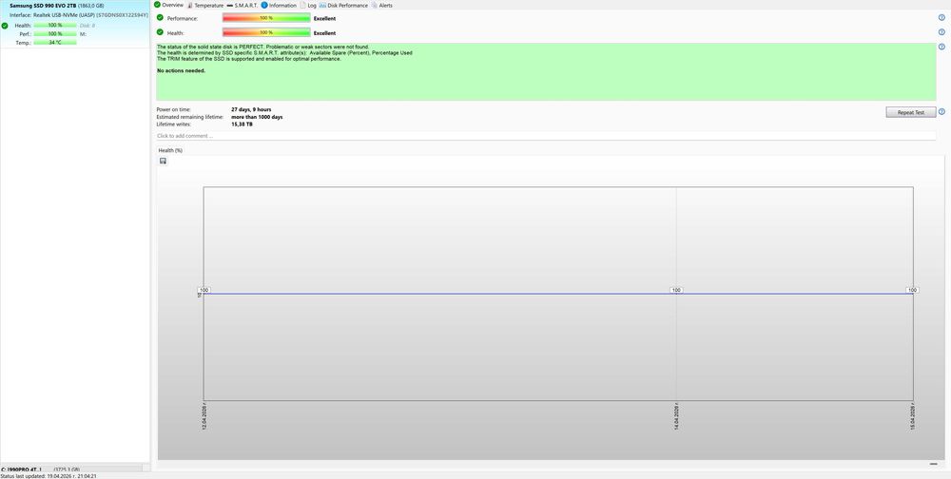The width and height of the screenshot is (951, 479).
Task: Click the blue health line in the graph
Action: point(558,294)
